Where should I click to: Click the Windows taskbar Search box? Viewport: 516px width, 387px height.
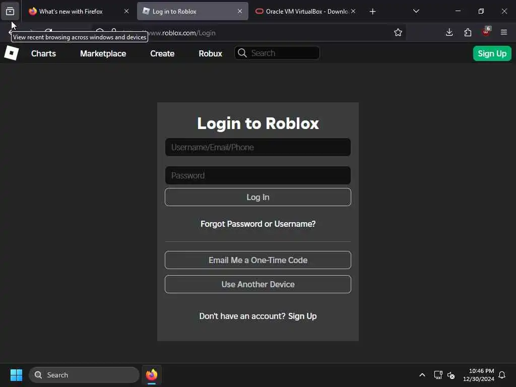84,375
